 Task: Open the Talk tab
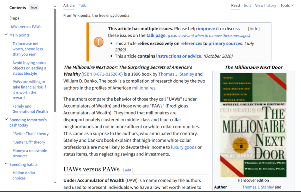pos(82,5)
